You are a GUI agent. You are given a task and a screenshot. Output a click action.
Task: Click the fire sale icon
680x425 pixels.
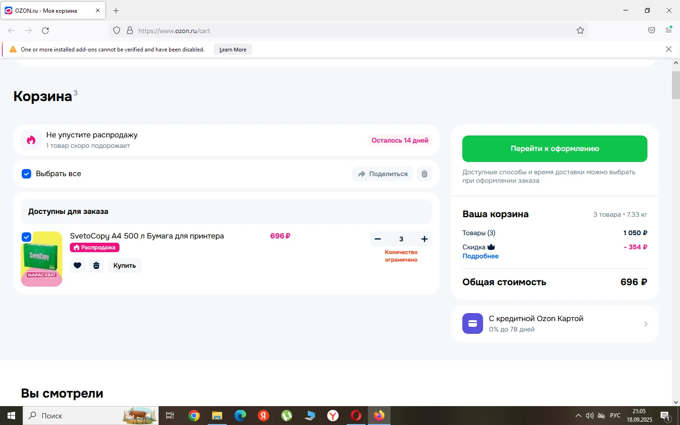coord(31,140)
